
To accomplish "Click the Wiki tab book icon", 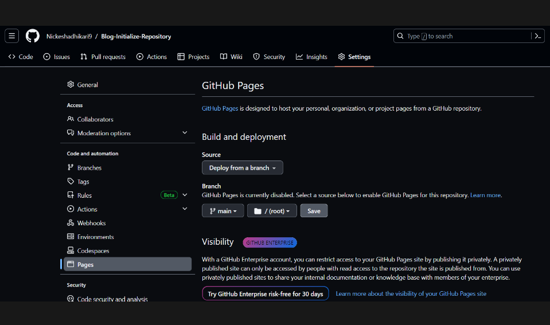I will tap(224, 56).
